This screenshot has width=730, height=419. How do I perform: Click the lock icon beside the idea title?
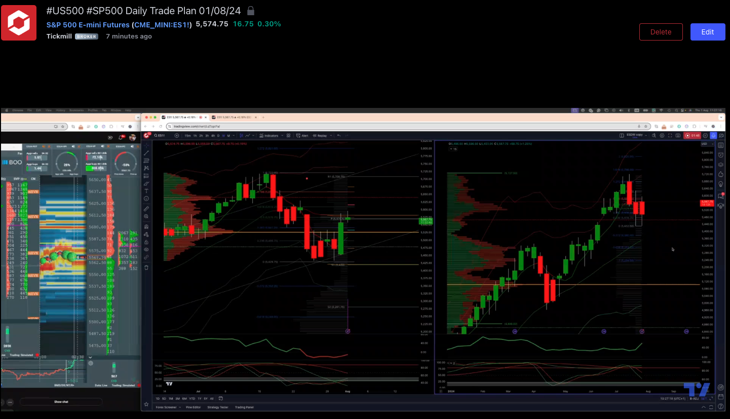250,11
